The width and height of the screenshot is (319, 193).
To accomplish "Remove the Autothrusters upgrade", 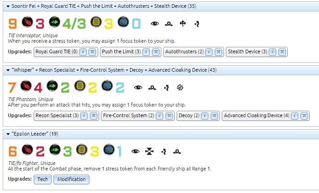I will point(219,52).
